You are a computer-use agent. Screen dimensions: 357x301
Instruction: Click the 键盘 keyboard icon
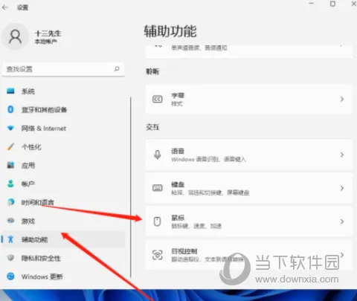(x=158, y=188)
